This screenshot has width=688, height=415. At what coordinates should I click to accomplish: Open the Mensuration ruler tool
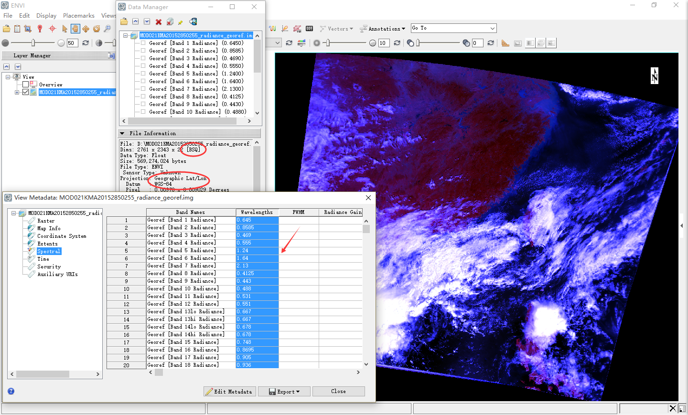pos(505,43)
